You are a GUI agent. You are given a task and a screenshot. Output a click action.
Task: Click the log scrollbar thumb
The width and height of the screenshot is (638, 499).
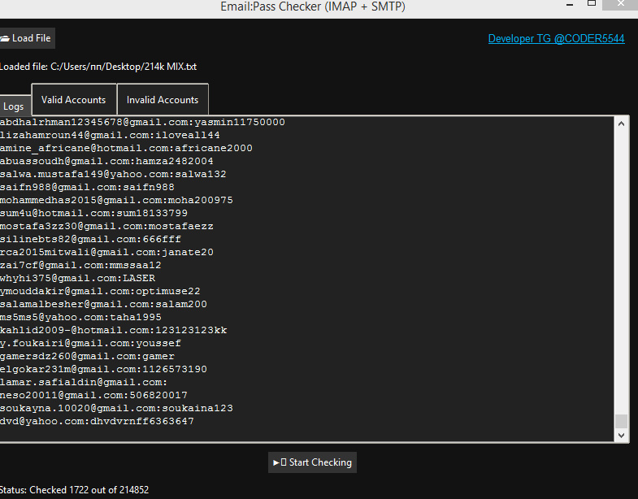coord(622,420)
